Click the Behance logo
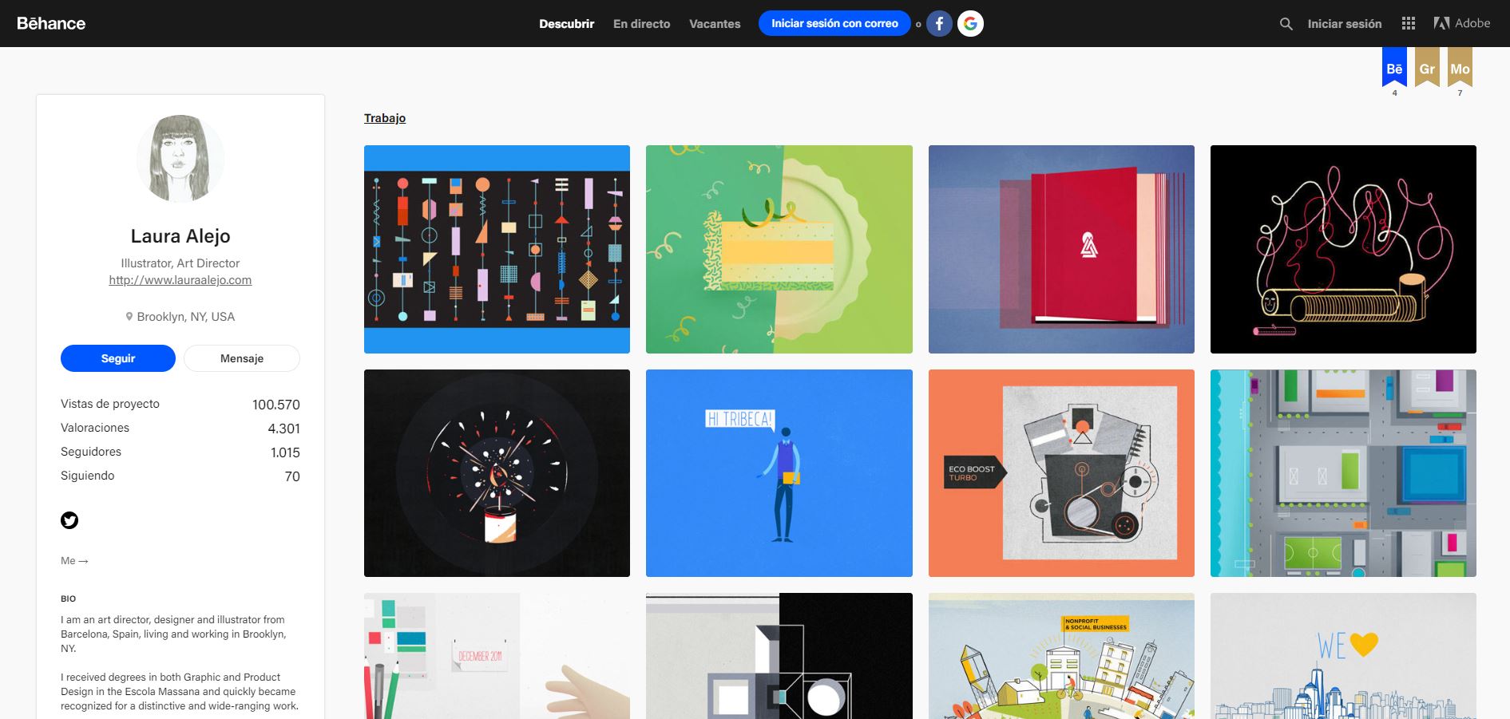1510x719 pixels. pyautogui.click(x=51, y=24)
